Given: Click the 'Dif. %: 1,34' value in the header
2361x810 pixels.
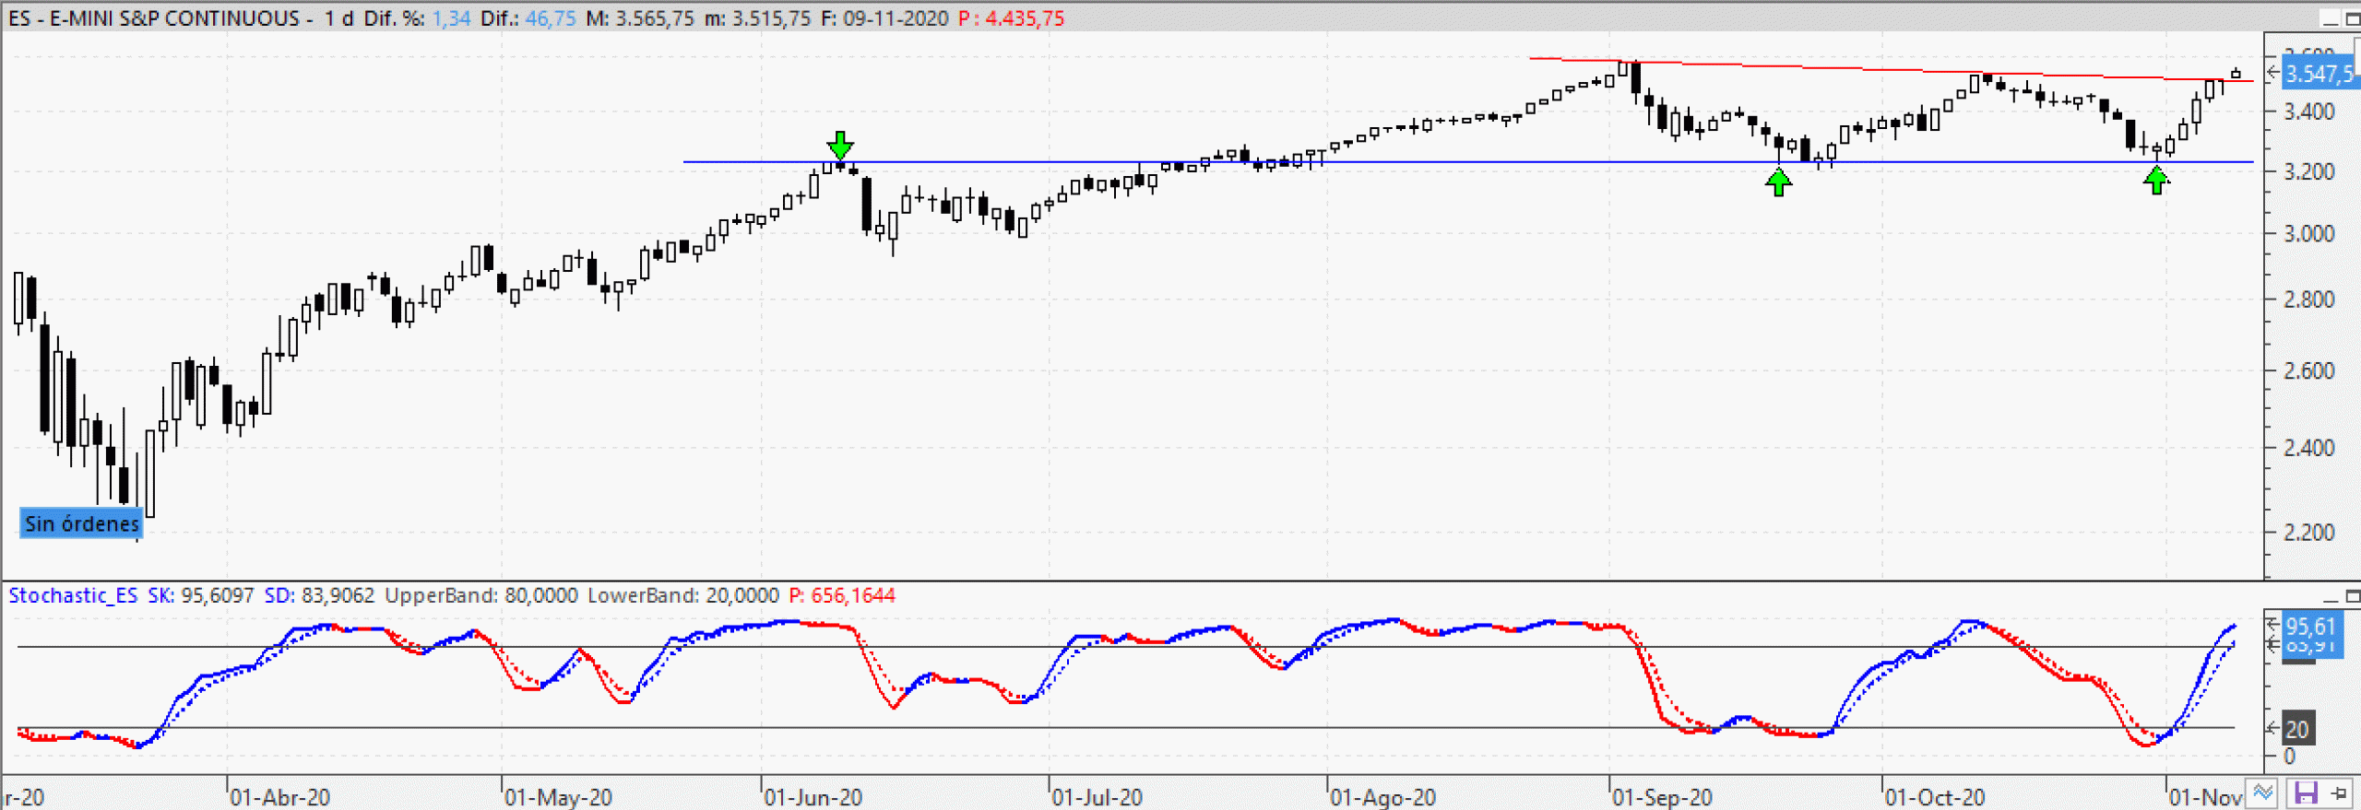Looking at the screenshot, I should pos(417,18).
